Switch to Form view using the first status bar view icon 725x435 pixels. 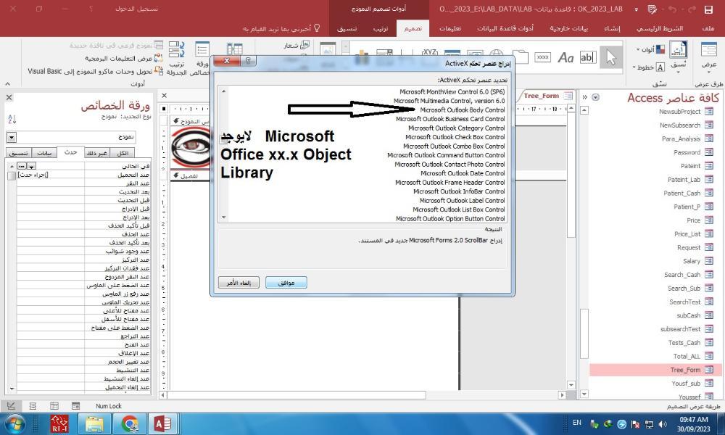click(x=76, y=406)
